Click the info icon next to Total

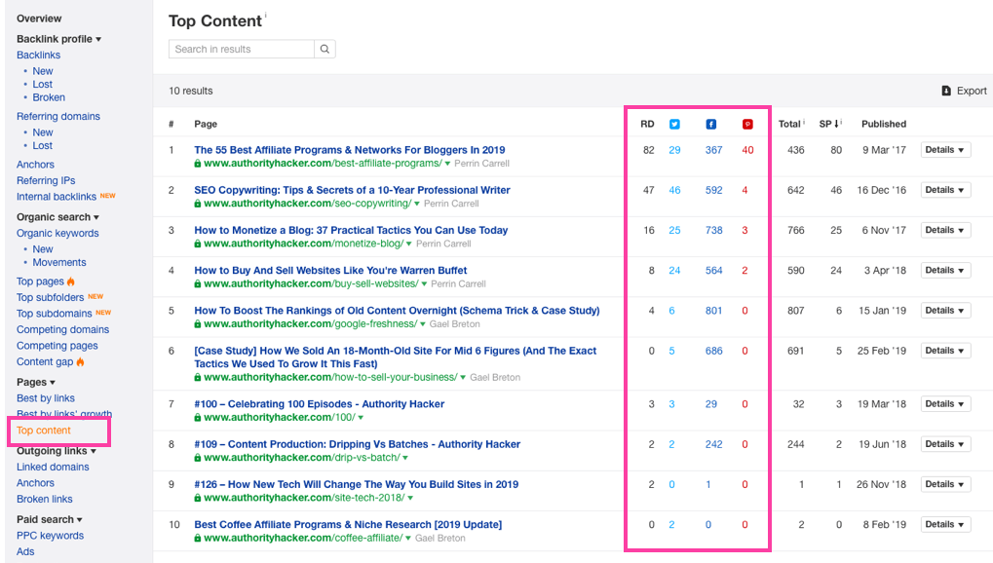804,122
